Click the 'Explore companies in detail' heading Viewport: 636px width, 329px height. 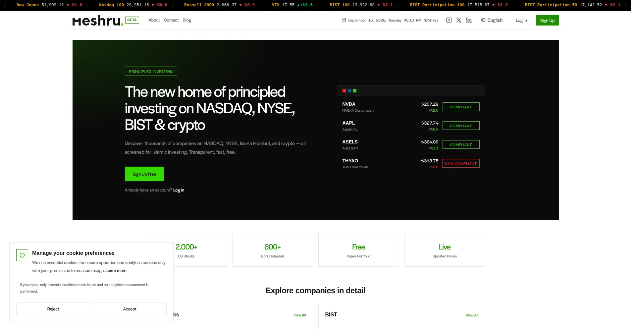coord(315,291)
